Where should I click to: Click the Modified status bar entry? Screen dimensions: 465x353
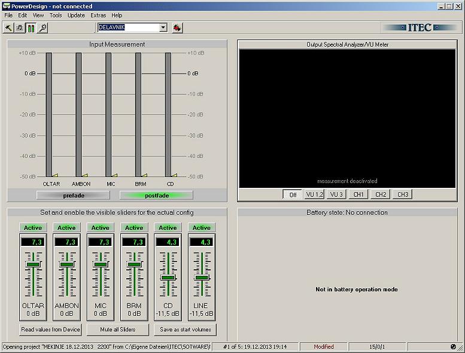coord(324,346)
